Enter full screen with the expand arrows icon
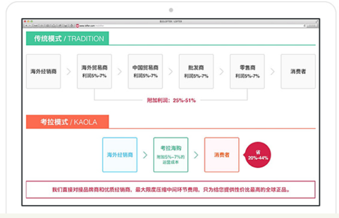Screen dimensions: 339x218 317,21
